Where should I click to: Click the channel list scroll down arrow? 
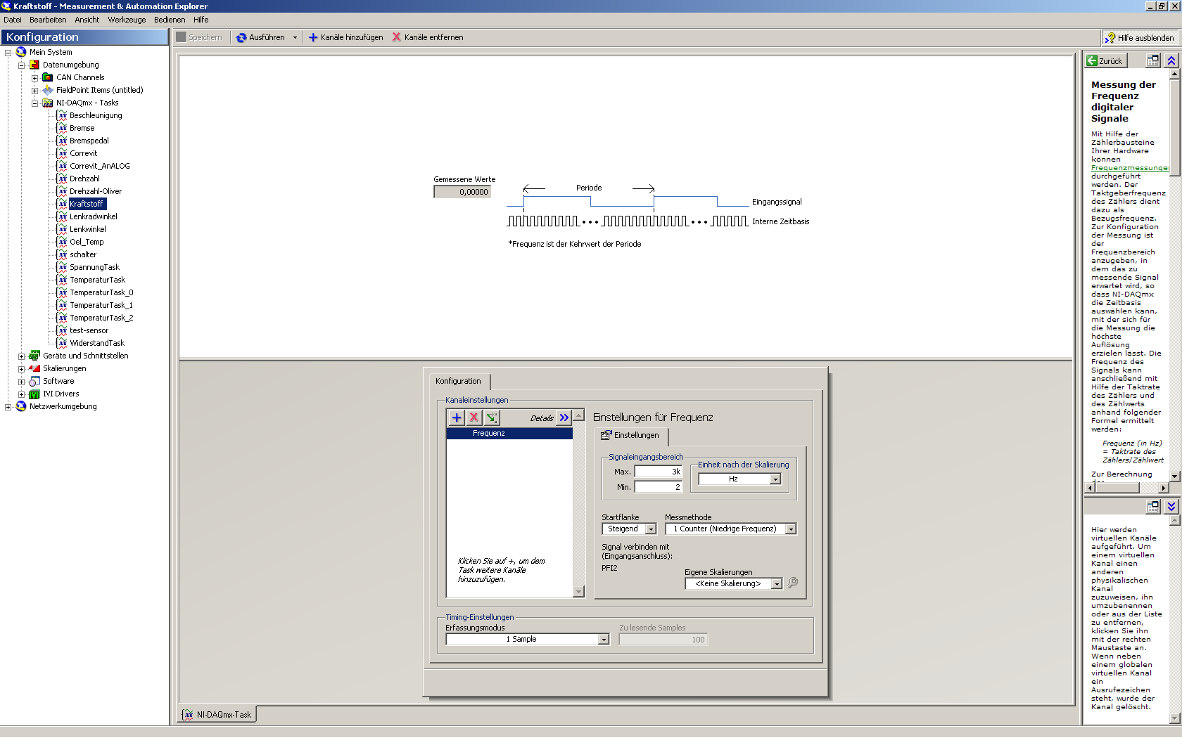pos(579,592)
